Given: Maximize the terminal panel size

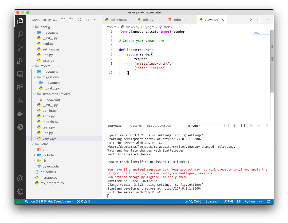Looking at the screenshot, I should [259, 125].
